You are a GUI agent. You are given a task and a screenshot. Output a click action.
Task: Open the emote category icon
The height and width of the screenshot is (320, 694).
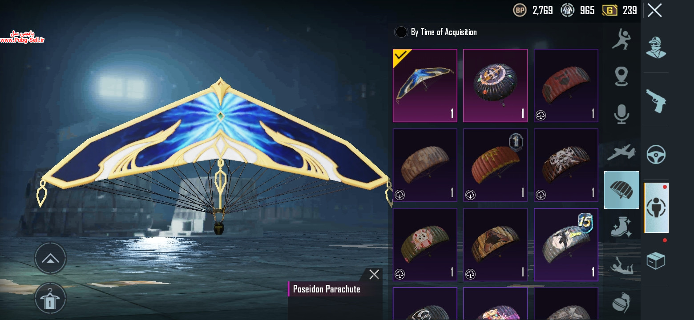(621, 39)
